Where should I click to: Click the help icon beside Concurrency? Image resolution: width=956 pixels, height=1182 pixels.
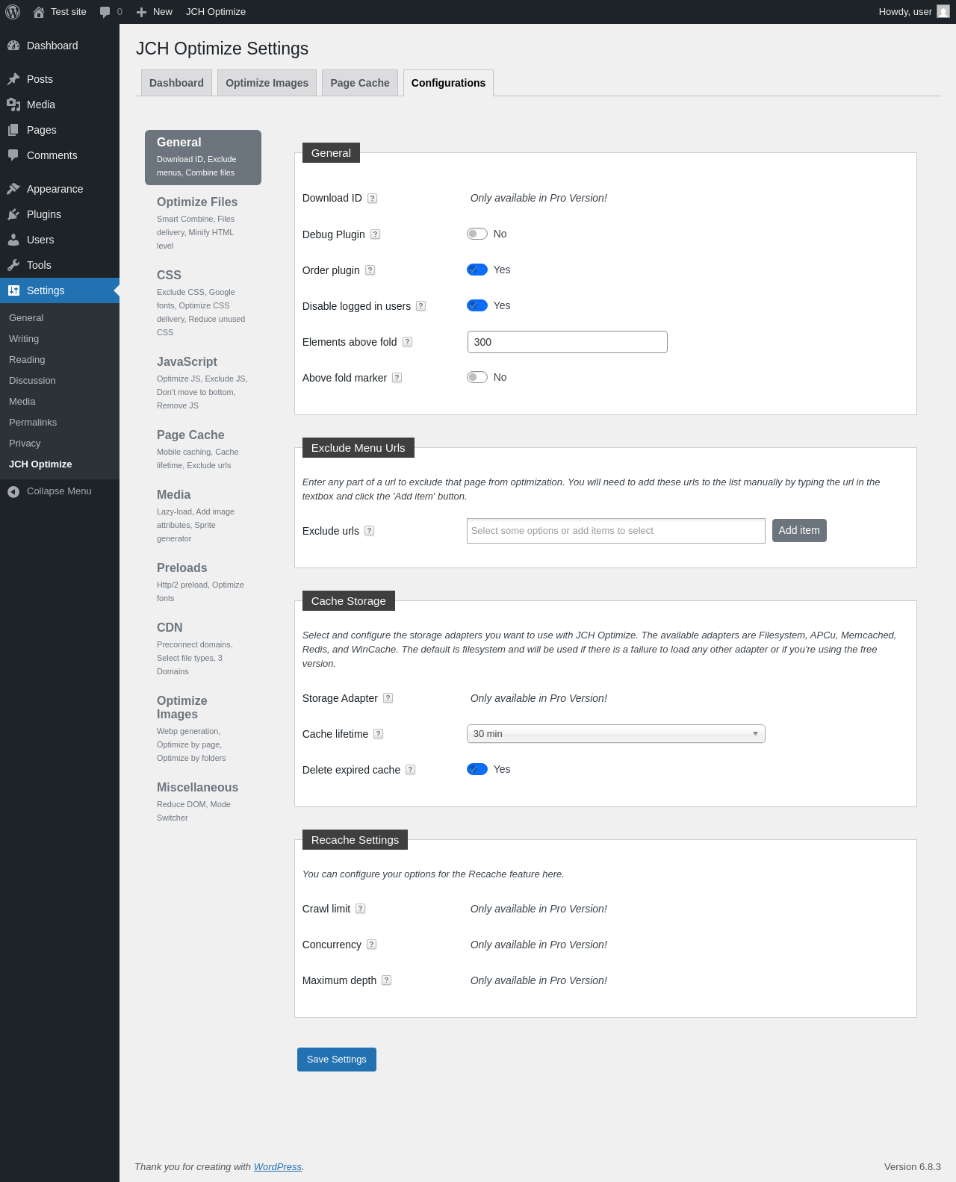click(372, 945)
